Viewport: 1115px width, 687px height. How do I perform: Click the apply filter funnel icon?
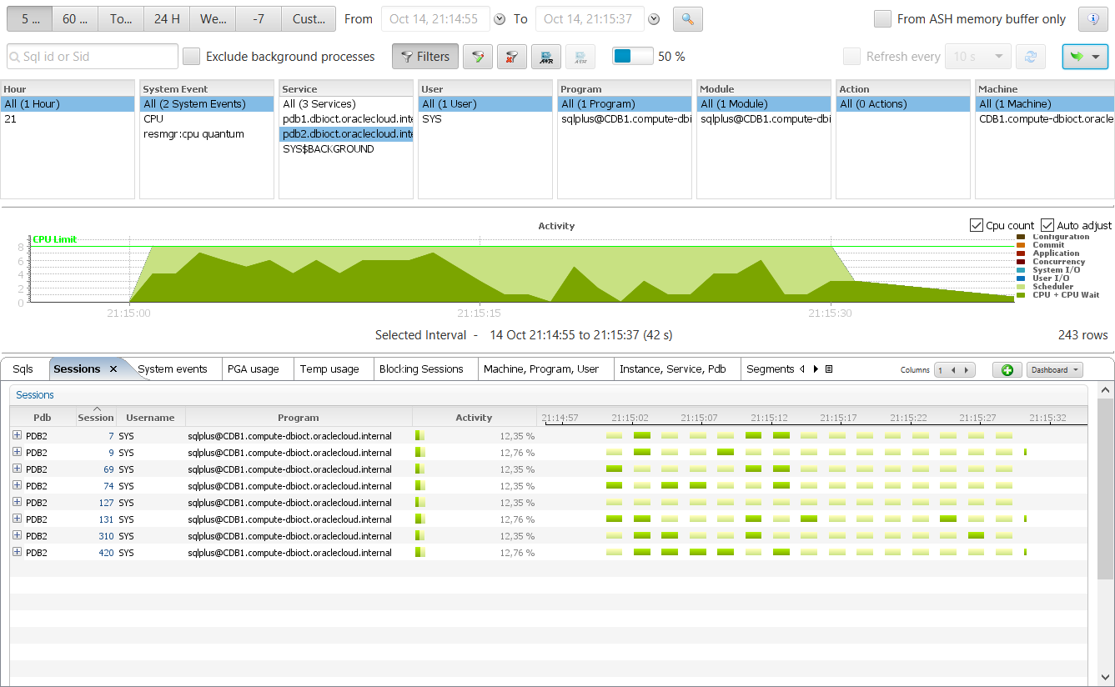pos(478,57)
